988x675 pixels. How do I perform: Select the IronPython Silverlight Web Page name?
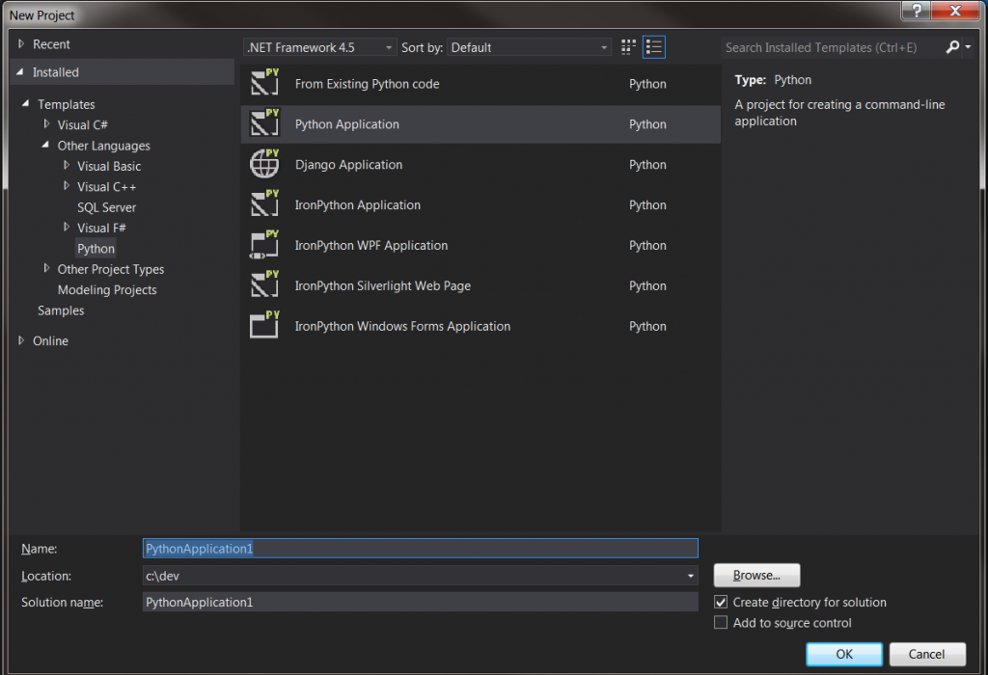click(x=382, y=285)
